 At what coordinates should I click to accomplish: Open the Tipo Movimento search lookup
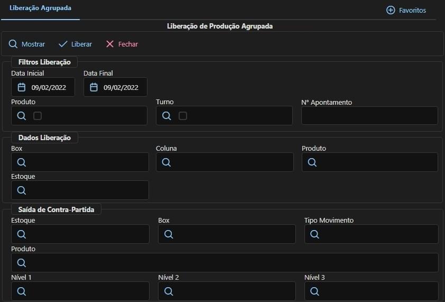tap(314, 234)
